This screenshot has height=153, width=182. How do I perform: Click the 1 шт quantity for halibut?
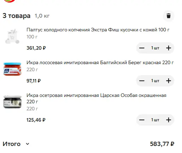(x=155, y=48)
